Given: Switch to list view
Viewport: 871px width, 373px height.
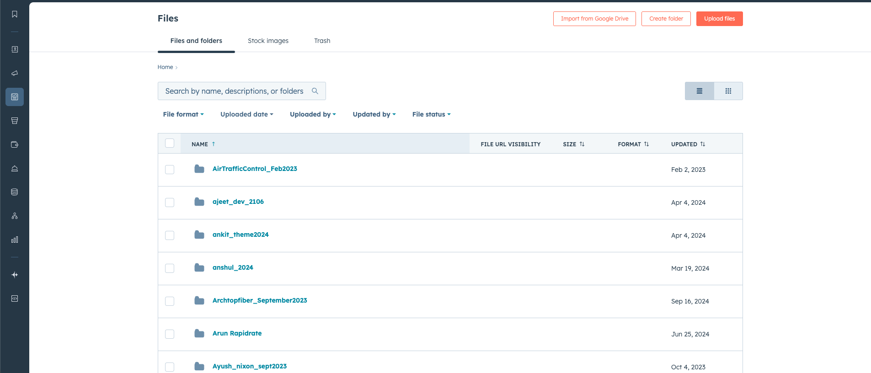Looking at the screenshot, I should point(699,91).
